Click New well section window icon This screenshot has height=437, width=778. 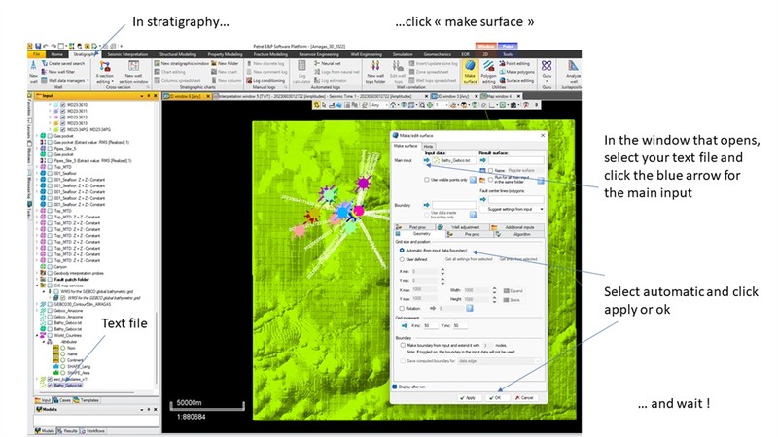pyautogui.click(x=133, y=71)
